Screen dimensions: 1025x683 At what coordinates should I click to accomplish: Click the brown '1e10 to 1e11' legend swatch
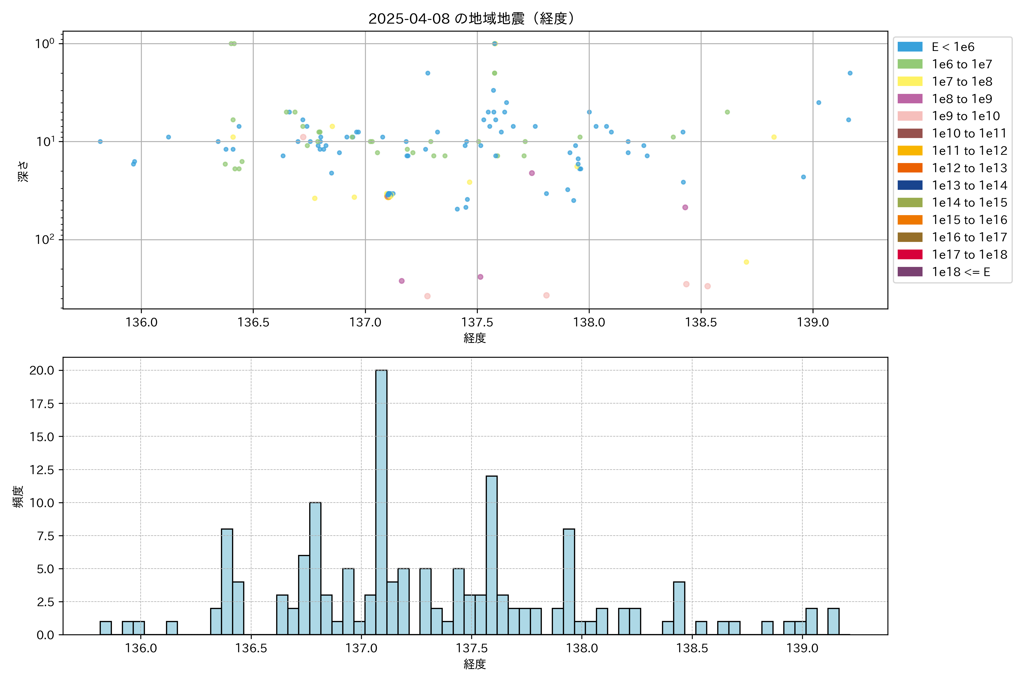910,133
